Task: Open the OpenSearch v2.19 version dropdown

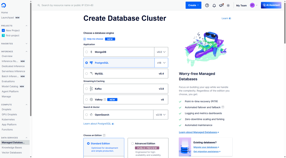Action: pyautogui.click(x=161, y=115)
